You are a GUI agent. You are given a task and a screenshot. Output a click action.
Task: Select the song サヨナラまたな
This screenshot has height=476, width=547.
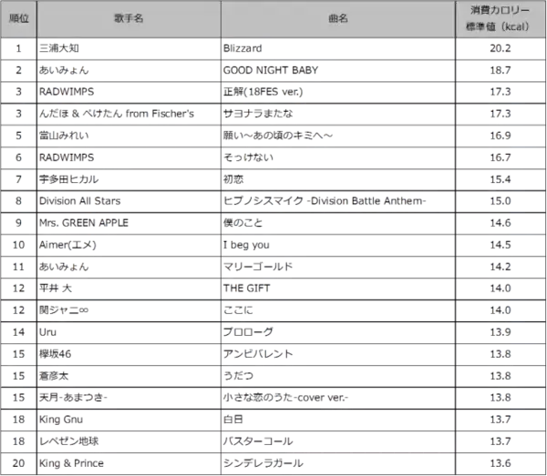click(x=258, y=114)
